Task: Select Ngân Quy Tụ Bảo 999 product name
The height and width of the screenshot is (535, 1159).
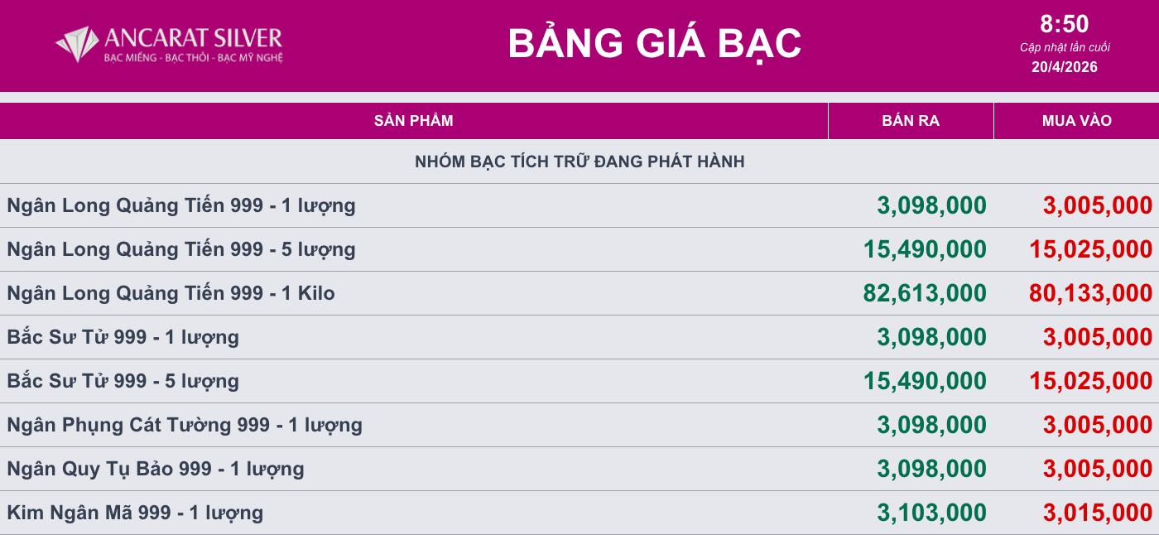Action: [x=156, y=469]
